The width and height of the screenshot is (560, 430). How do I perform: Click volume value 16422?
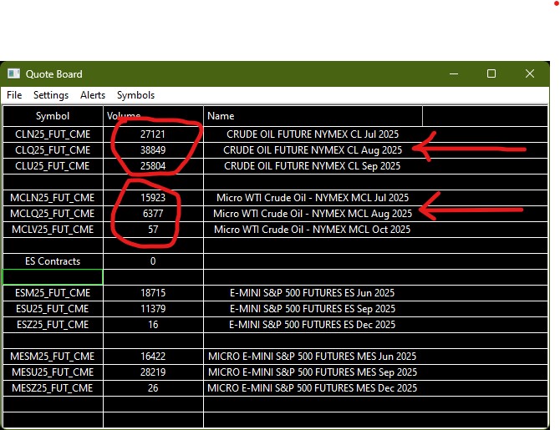(x=153, y=357)
